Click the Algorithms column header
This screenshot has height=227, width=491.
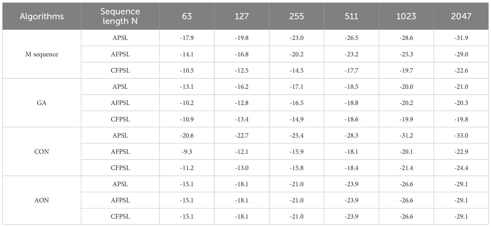pyautogui.click(x=42, y=16)
